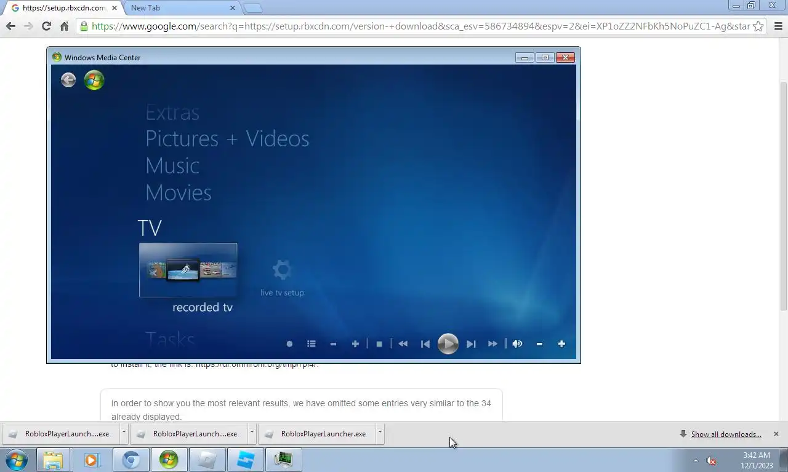Click the muted speaker tray icon
Viewport: 788px width, 472px height.
pos(710,460)
